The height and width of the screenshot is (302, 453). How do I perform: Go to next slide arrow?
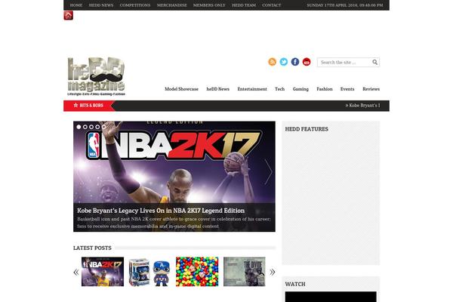[268, 171]
